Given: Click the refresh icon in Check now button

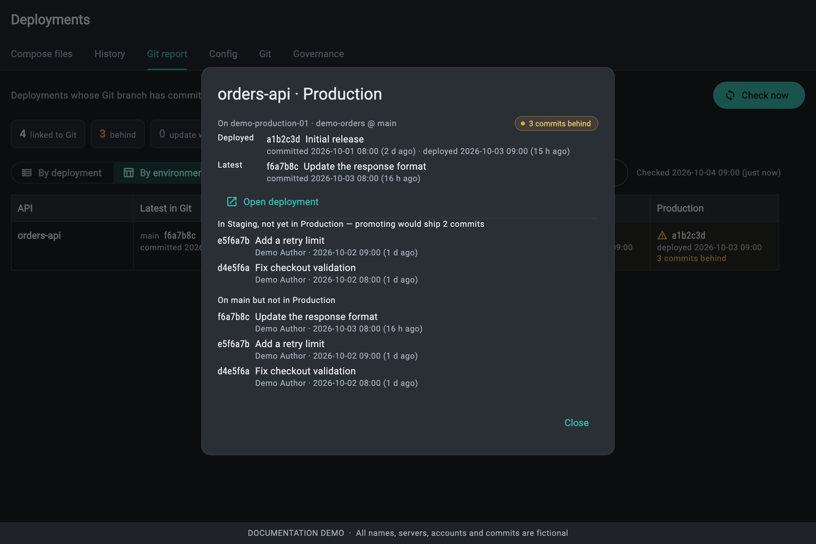Looking at the screenshot, I should tap(730, 95).
